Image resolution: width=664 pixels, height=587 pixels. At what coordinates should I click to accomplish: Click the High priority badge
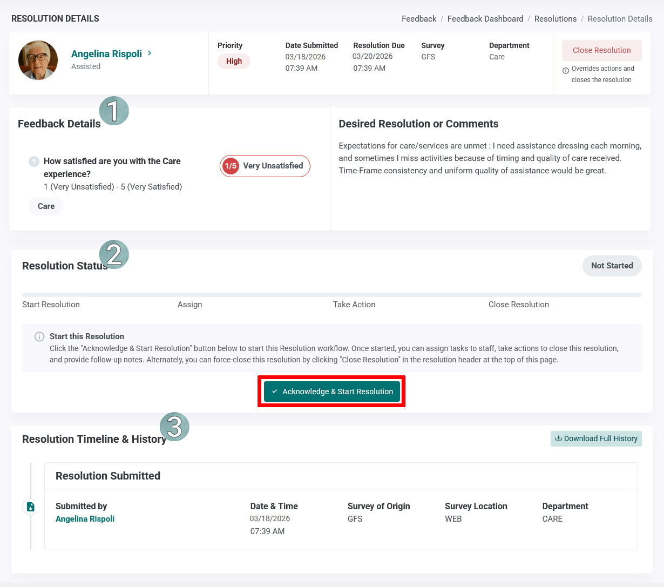click(234, 61)
